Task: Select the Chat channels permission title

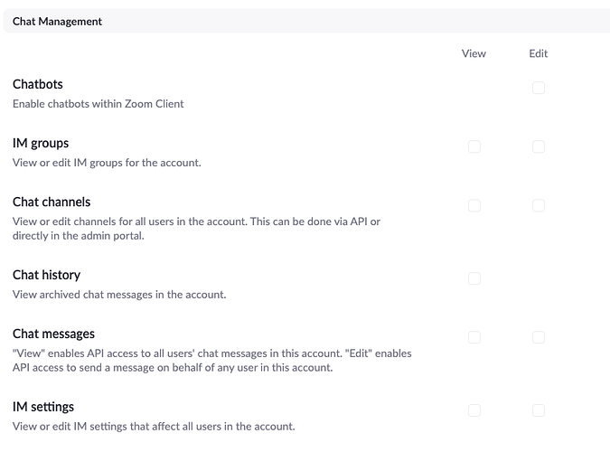Action: point(52,202)
